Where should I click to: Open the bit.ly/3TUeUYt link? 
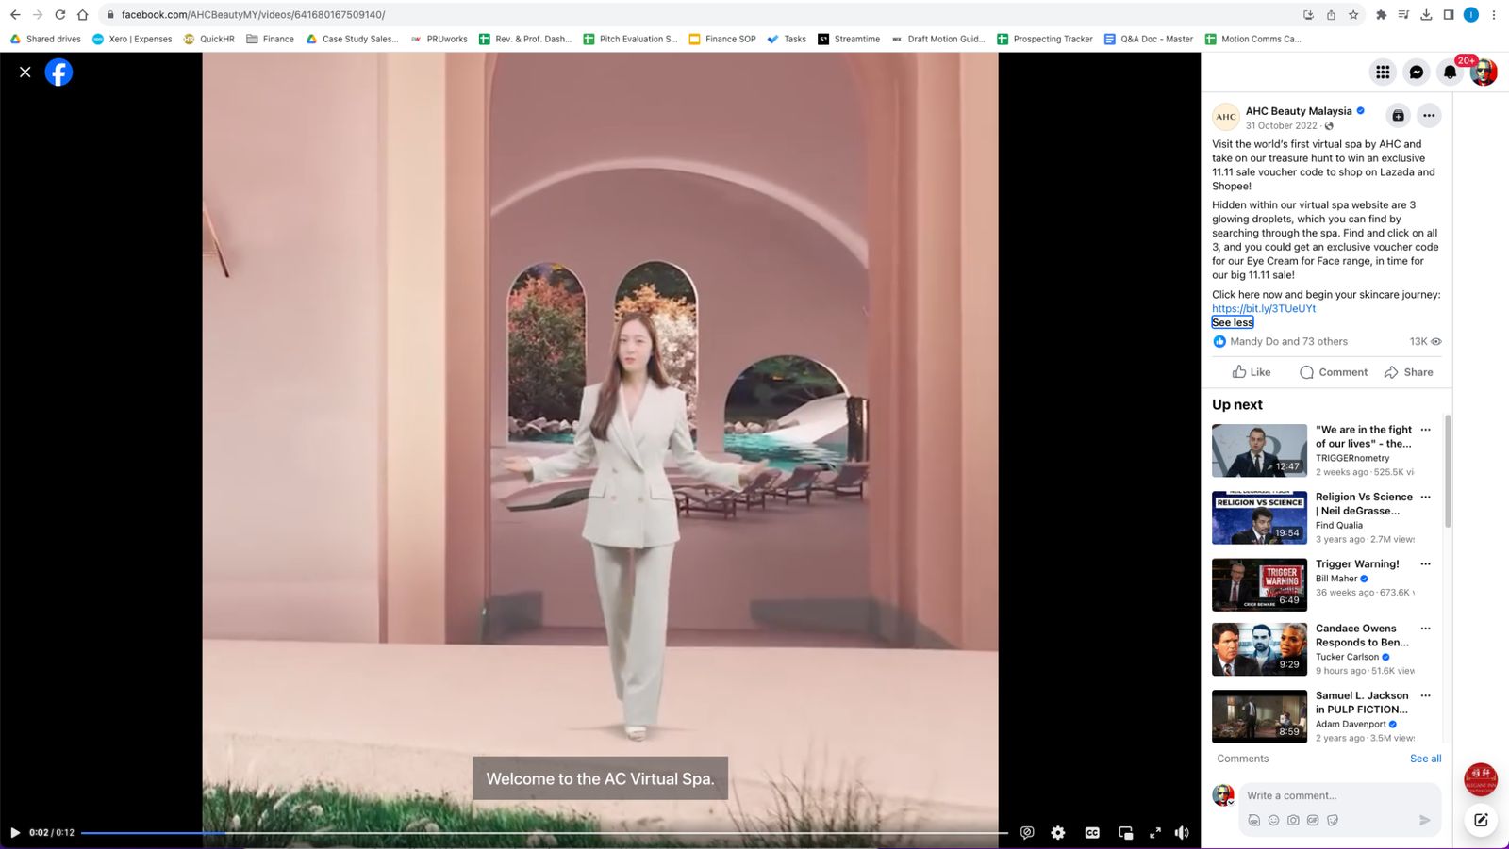[1264, 308]
